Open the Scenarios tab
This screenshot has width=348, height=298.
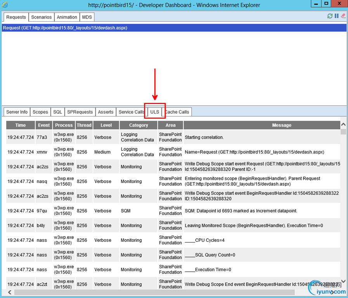point(41,17)
